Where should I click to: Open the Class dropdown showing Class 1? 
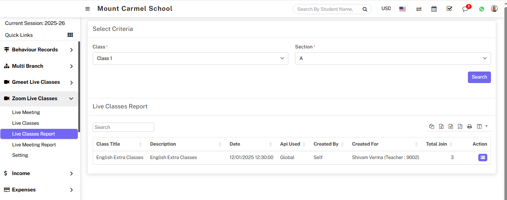(x=190, y=58)
